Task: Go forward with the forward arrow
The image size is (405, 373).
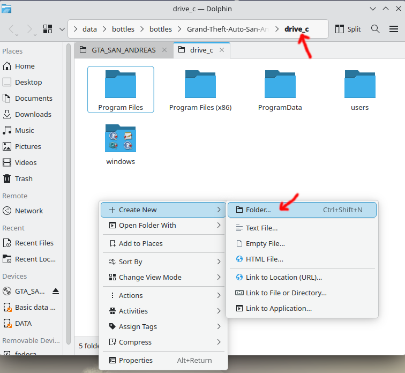Action: pyautogui.click(x=29, y=29)
